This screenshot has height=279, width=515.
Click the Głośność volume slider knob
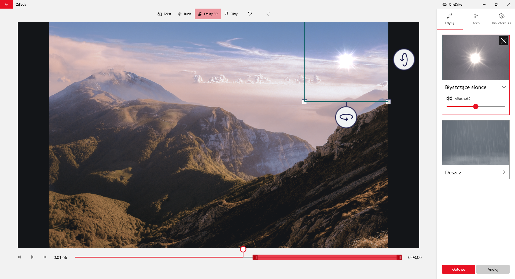(x=476, y=107)
